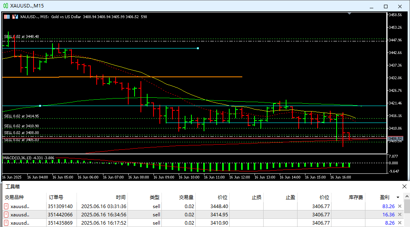Close the toolbox panel
Screen dimensions: 410x227
coord(404,186)
